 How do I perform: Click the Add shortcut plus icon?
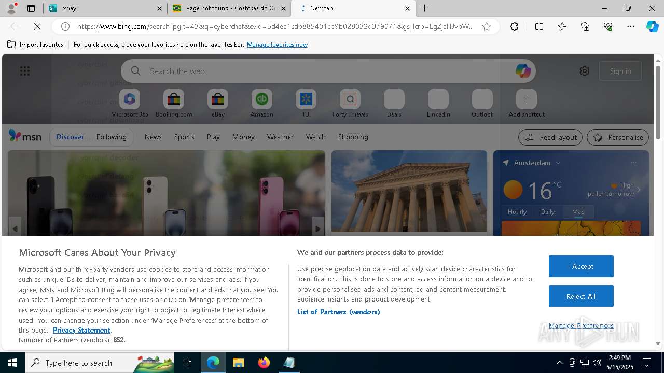click(x=527, y=99)
